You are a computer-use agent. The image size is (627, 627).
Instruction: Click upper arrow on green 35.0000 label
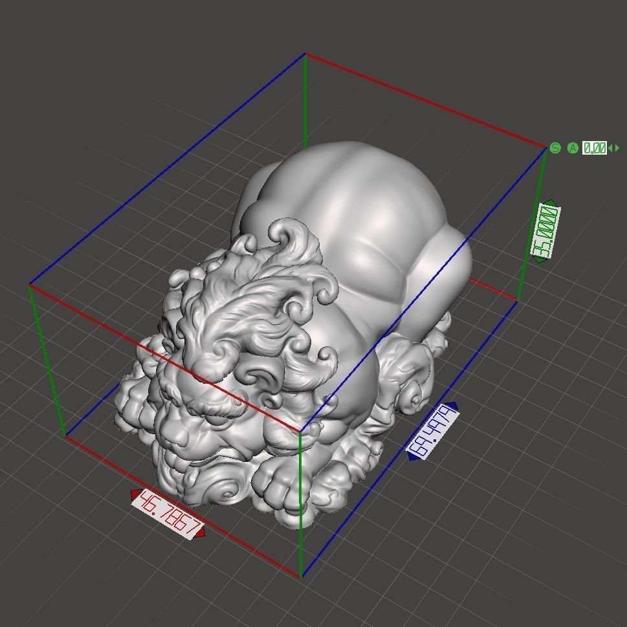point(550,203)
